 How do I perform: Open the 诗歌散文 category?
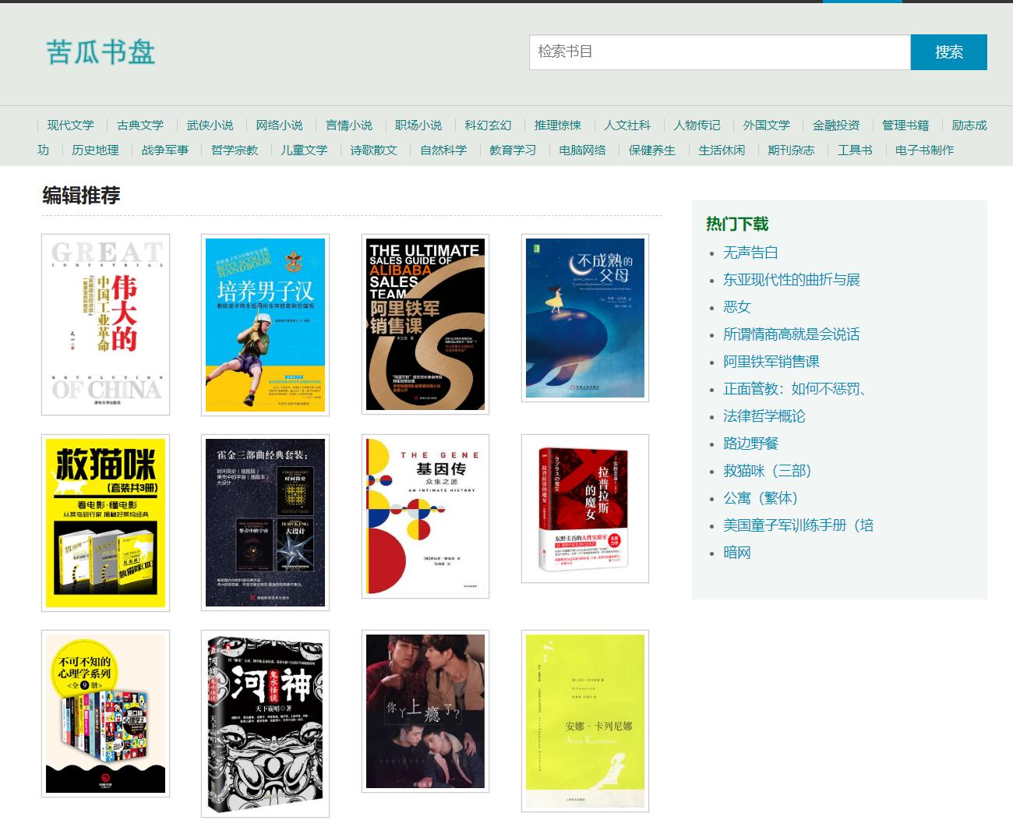pos(374,150)
